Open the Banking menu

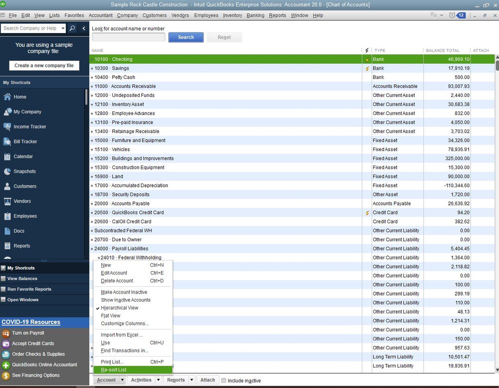pos(255,15)
